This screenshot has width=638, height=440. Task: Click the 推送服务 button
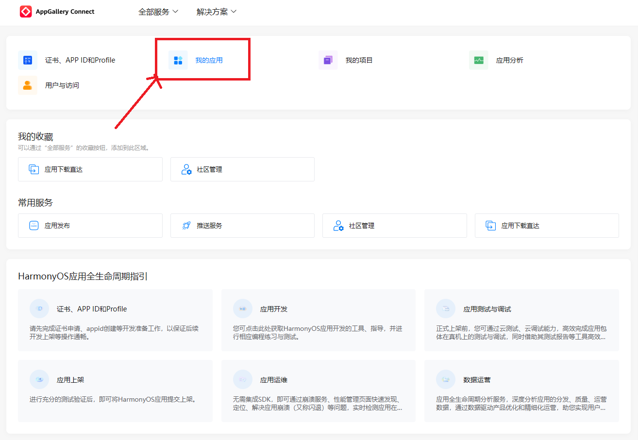(x=242, y=226)
